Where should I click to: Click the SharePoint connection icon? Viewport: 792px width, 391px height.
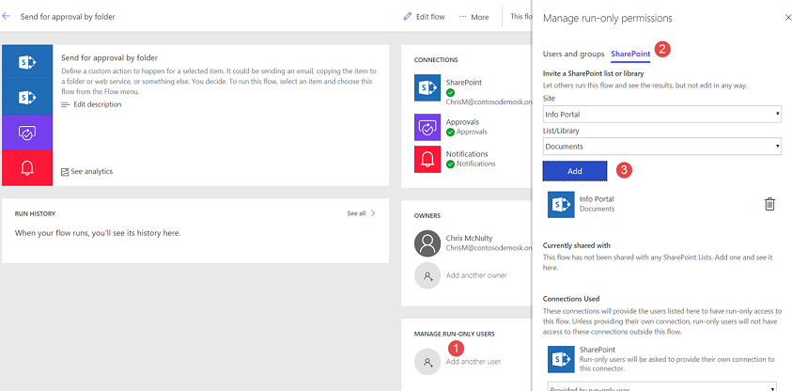click(x=427, y=87)
